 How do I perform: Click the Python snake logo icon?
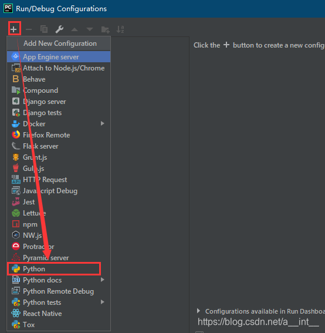16,268
